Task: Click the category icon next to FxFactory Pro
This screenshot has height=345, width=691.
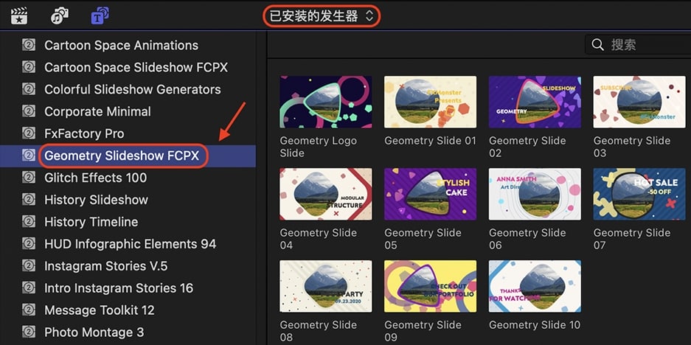Action: pos(29,133)
